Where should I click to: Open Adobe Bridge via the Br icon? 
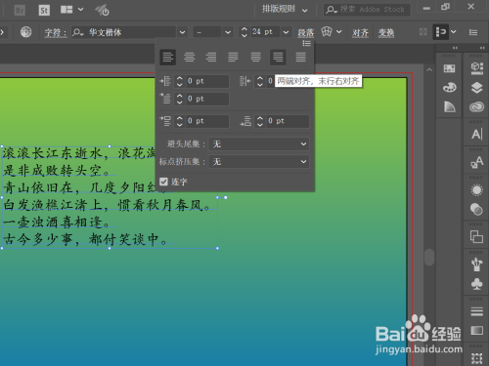click(20, 10)
